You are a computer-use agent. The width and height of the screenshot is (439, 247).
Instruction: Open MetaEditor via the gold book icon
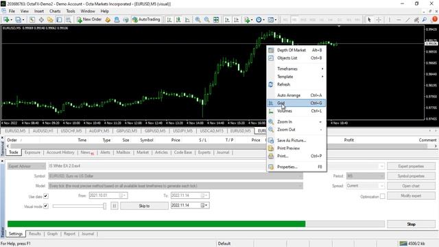[x=108, y=20]
